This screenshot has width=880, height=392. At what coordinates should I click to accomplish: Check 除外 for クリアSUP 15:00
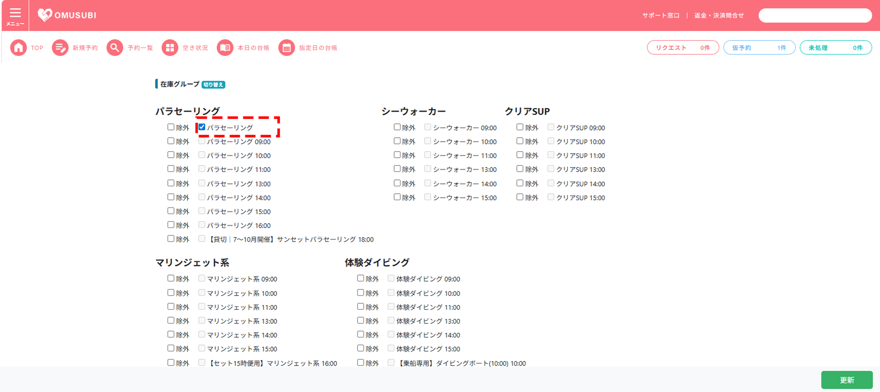click(x=520, y=197)
